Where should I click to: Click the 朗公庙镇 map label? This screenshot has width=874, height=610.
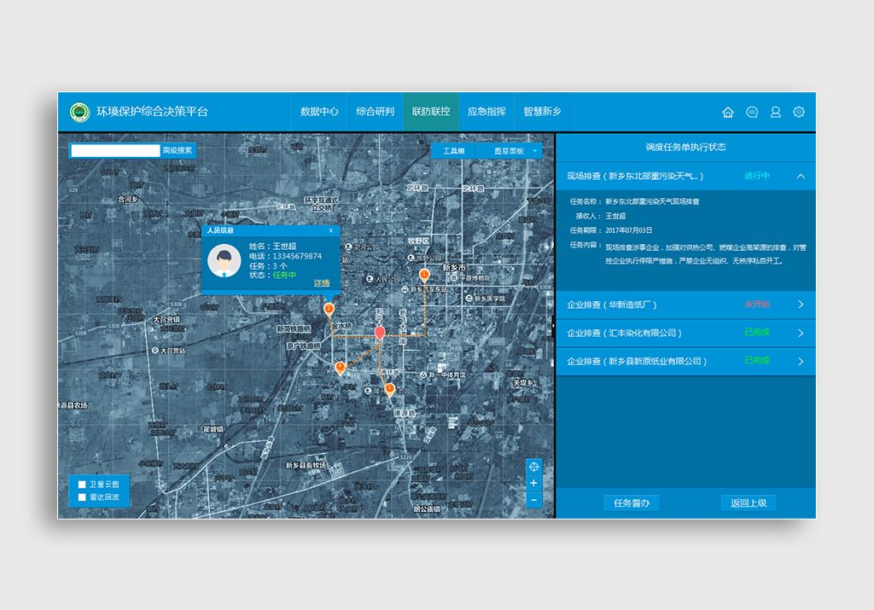427,508
